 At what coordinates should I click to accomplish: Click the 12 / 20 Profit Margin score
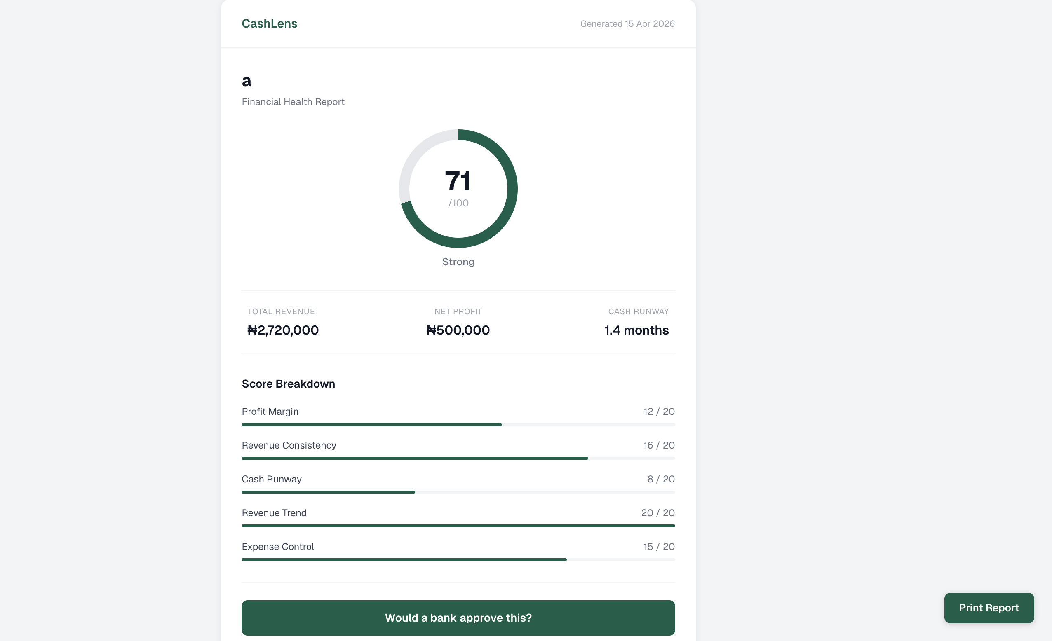tap(659, 412)
